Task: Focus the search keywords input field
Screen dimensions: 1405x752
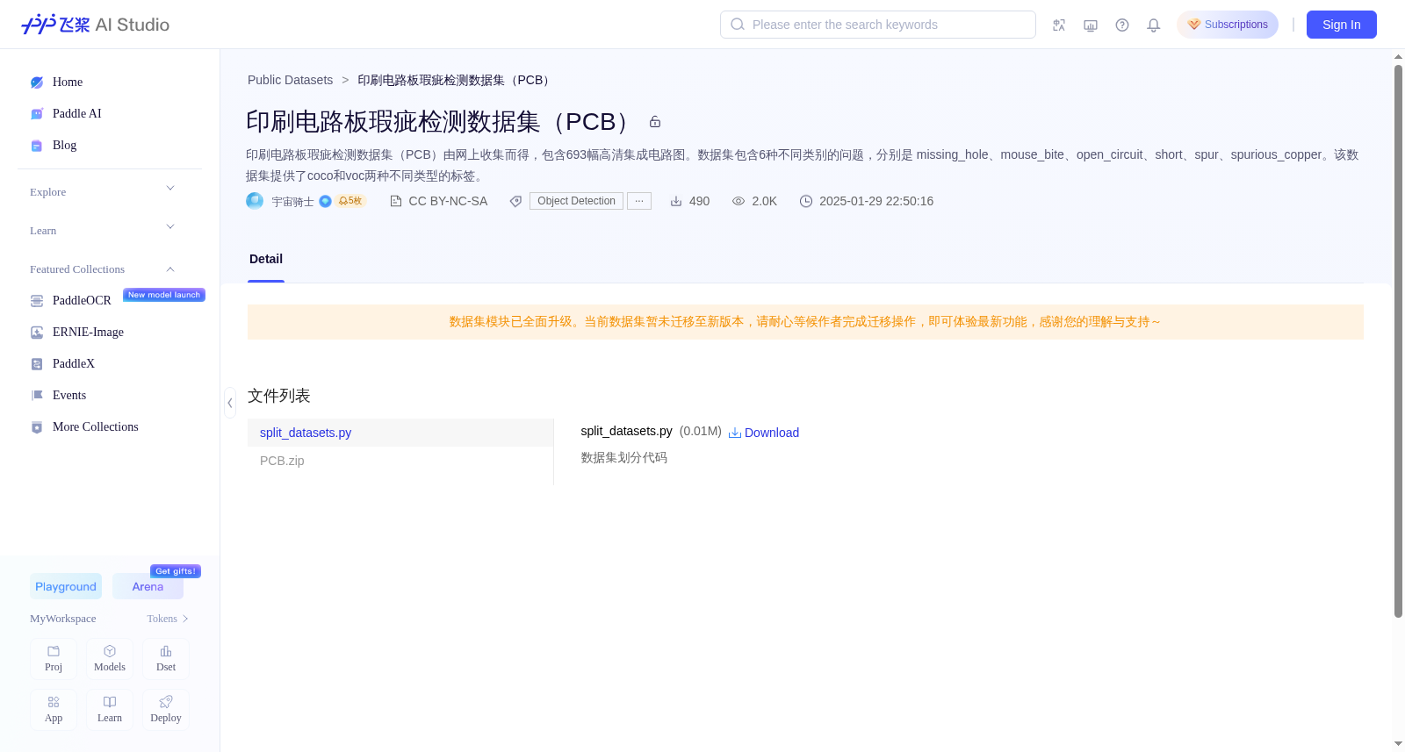Action: coord(878,25)
